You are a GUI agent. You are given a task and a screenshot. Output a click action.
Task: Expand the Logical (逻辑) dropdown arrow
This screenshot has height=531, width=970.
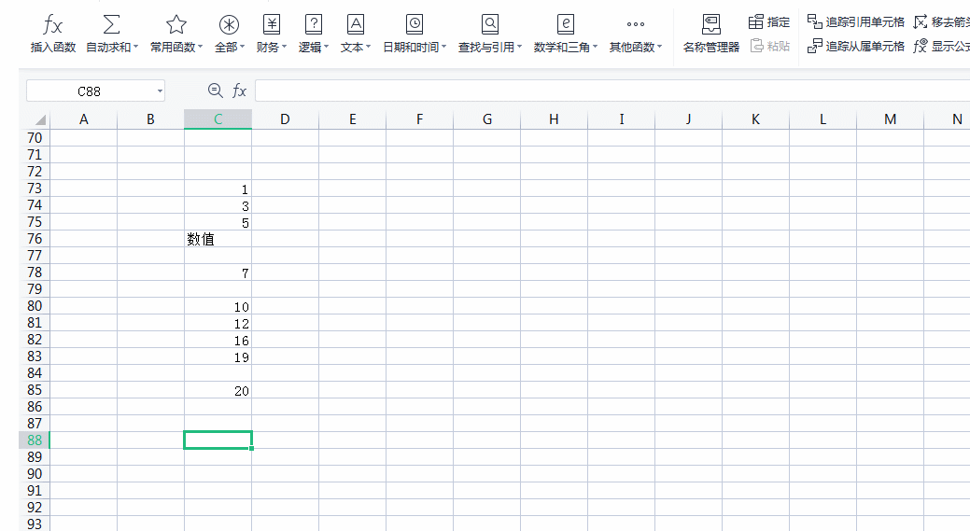(327, 47)
